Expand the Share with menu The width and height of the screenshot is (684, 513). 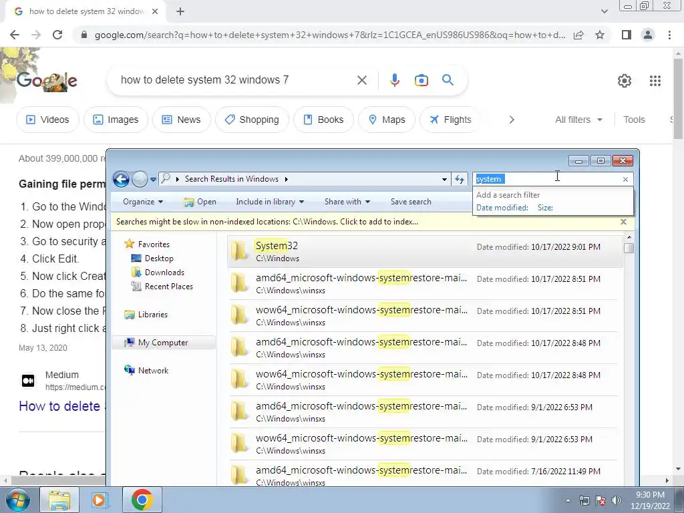pyautogui.click(x=347, y=202)
